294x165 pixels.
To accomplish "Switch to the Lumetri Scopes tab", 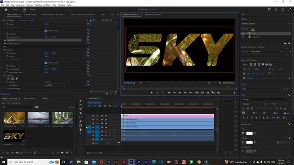I will (x=30, y=14).
